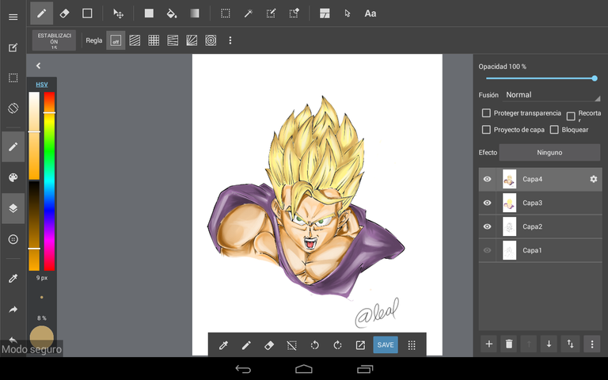608x380 pixels.
Task: Select the rectangle Shape tool
Action: click(x=87, y=13)
